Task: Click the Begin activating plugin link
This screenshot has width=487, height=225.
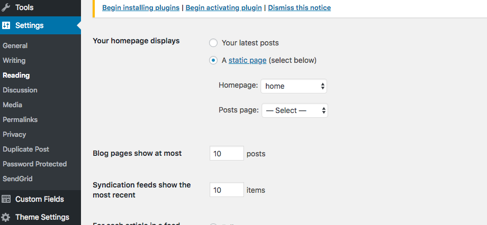Action: pyautogui.click(x=223, y=8)
